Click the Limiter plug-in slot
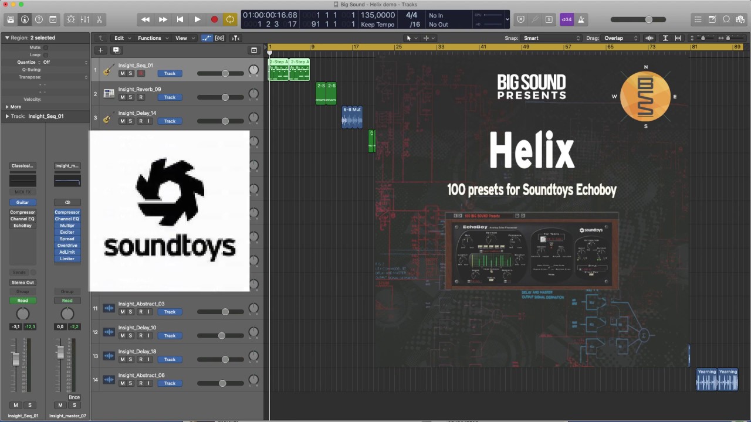Viewport: 751px width, 422px height. tap(67, 258)
